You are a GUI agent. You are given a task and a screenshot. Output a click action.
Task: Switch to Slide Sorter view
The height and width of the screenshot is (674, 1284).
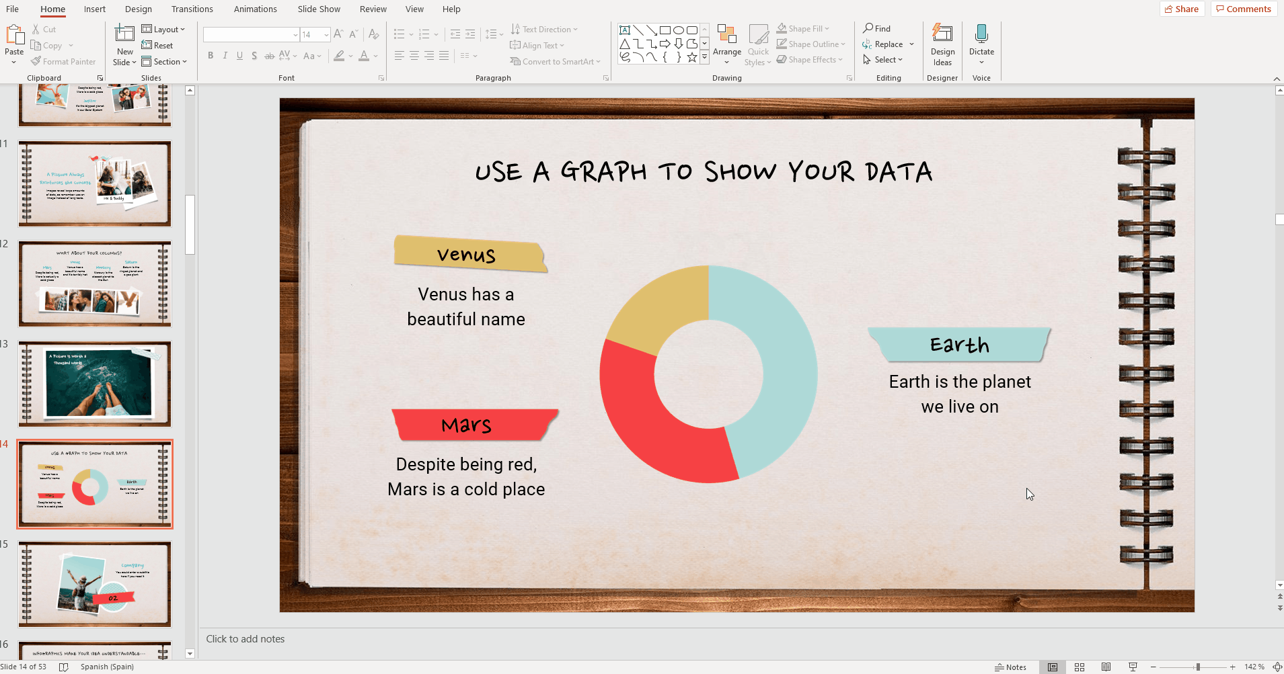1079,667
